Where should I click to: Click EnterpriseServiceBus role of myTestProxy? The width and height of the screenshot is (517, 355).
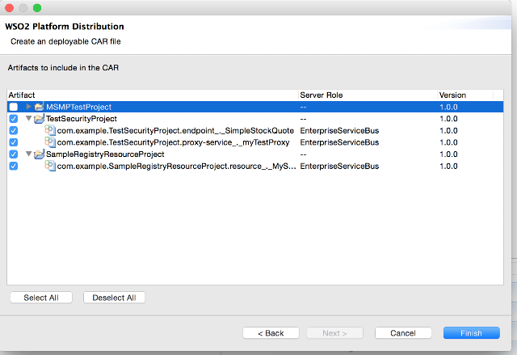pyautogui.click(x=339, y=142)
